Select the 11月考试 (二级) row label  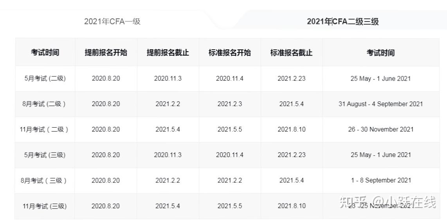click(44, 130)
